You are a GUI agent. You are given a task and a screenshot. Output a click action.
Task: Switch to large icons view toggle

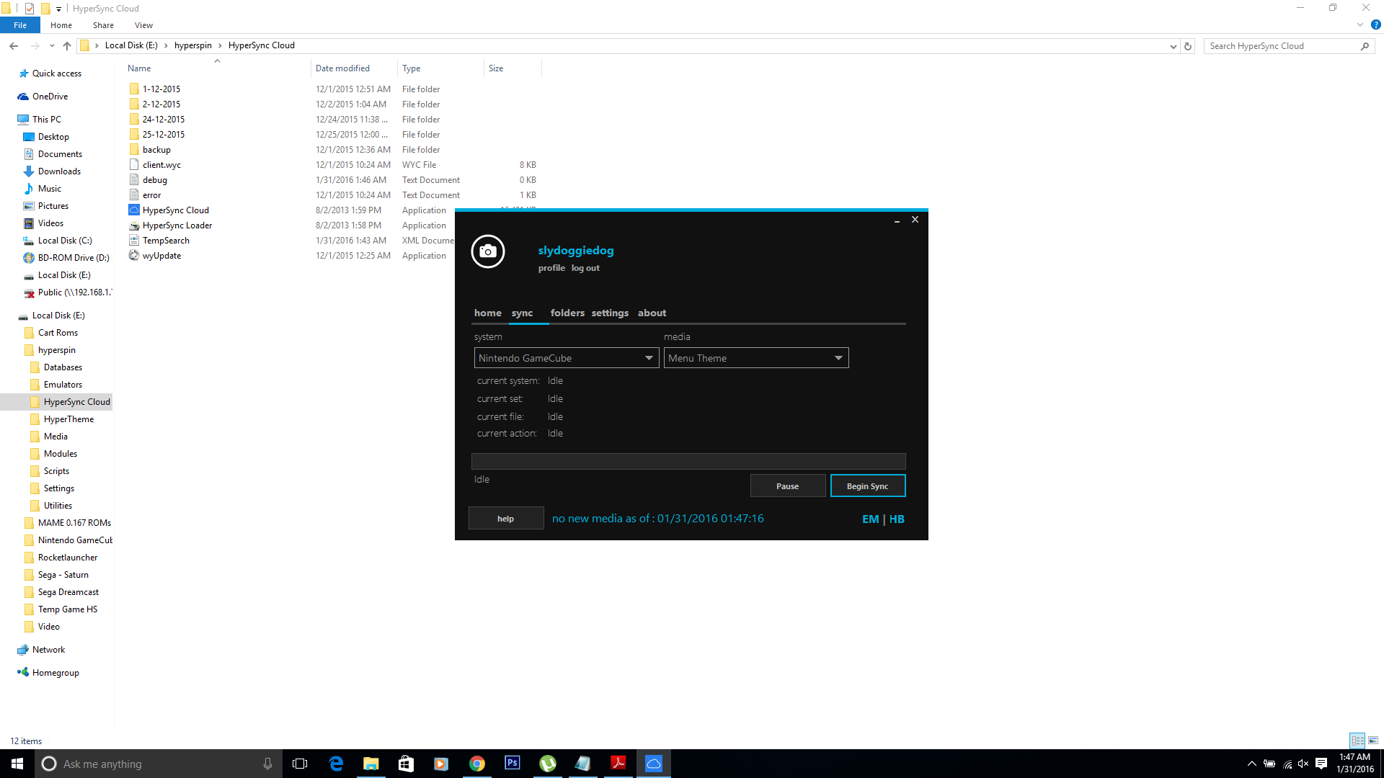(x=1372, y=741)
